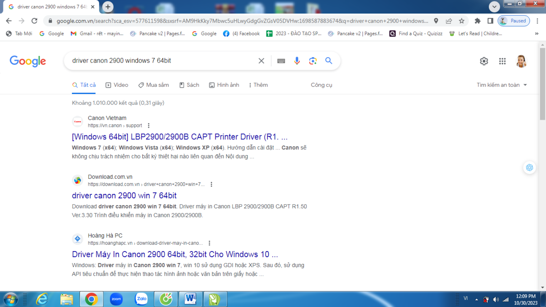Submit search with the magnifier icon
Screen dimensions: 546x307
329,61
